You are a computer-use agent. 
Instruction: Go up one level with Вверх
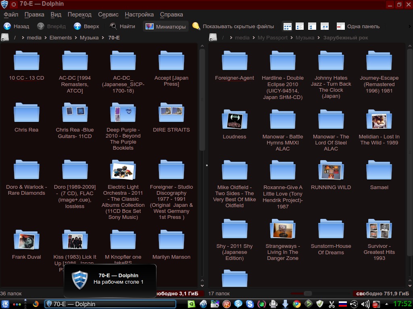[x=86, y=26]
